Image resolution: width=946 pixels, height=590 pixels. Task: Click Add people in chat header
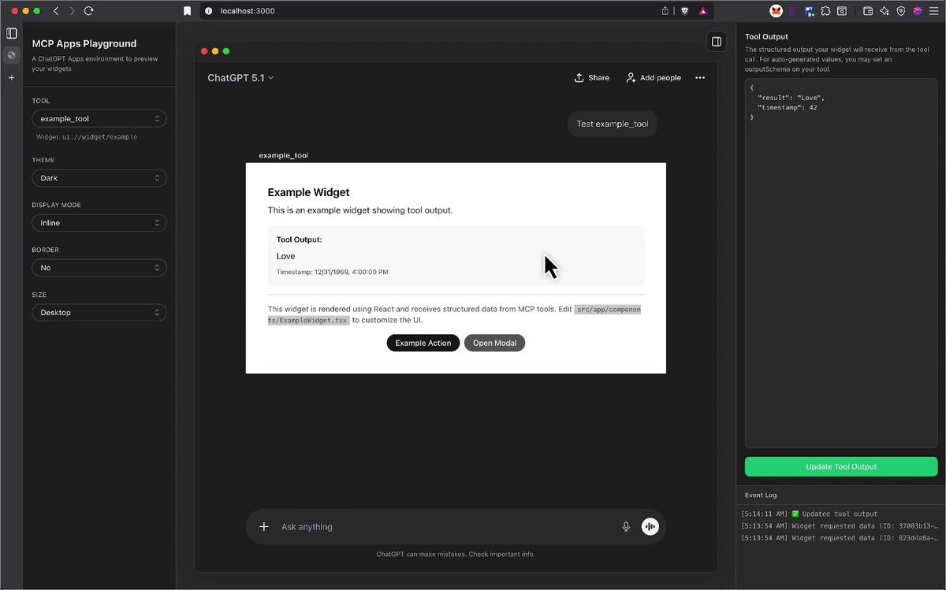click(x=654, y=78)
